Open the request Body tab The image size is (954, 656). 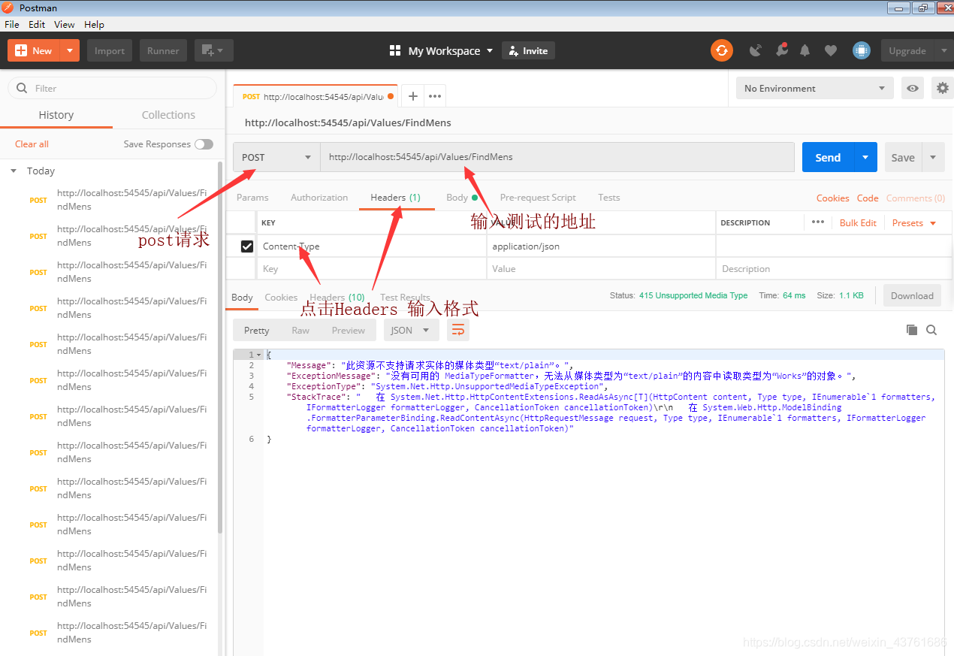pos(461,198)
